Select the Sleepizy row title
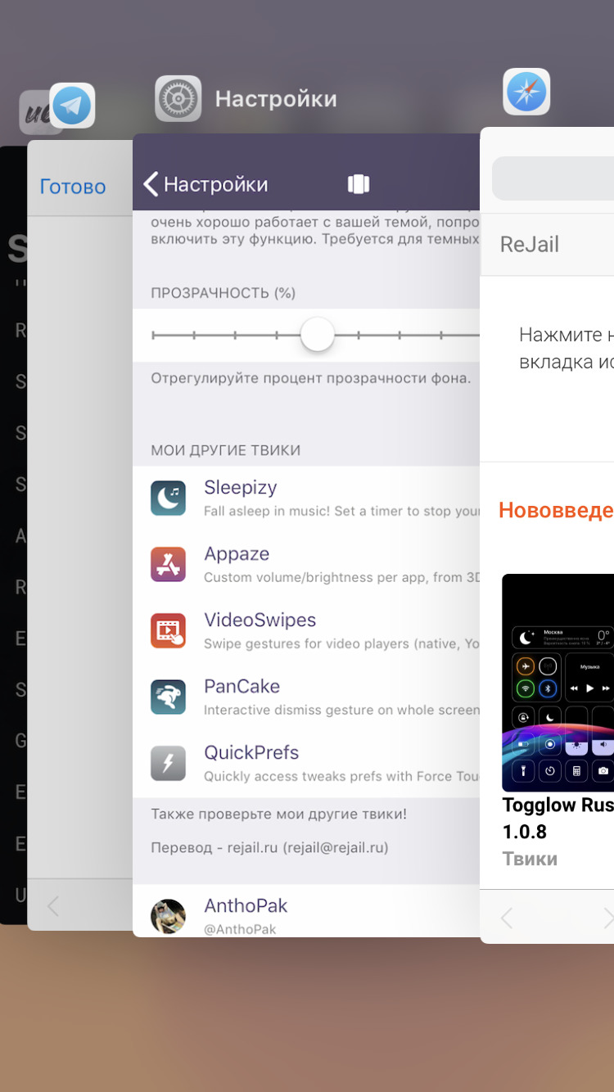The width and height of the screenshot is (614, 1092). (241, 487)
